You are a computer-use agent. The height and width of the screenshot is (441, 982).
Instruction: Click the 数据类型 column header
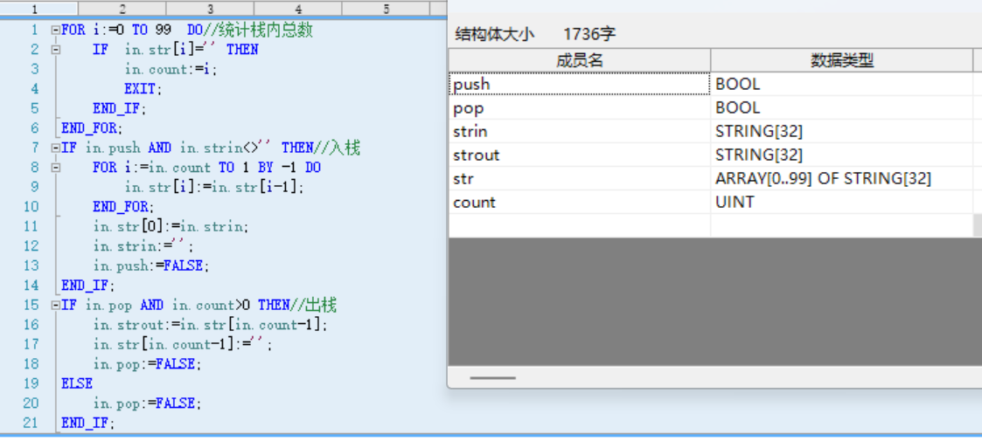(841, 60)
